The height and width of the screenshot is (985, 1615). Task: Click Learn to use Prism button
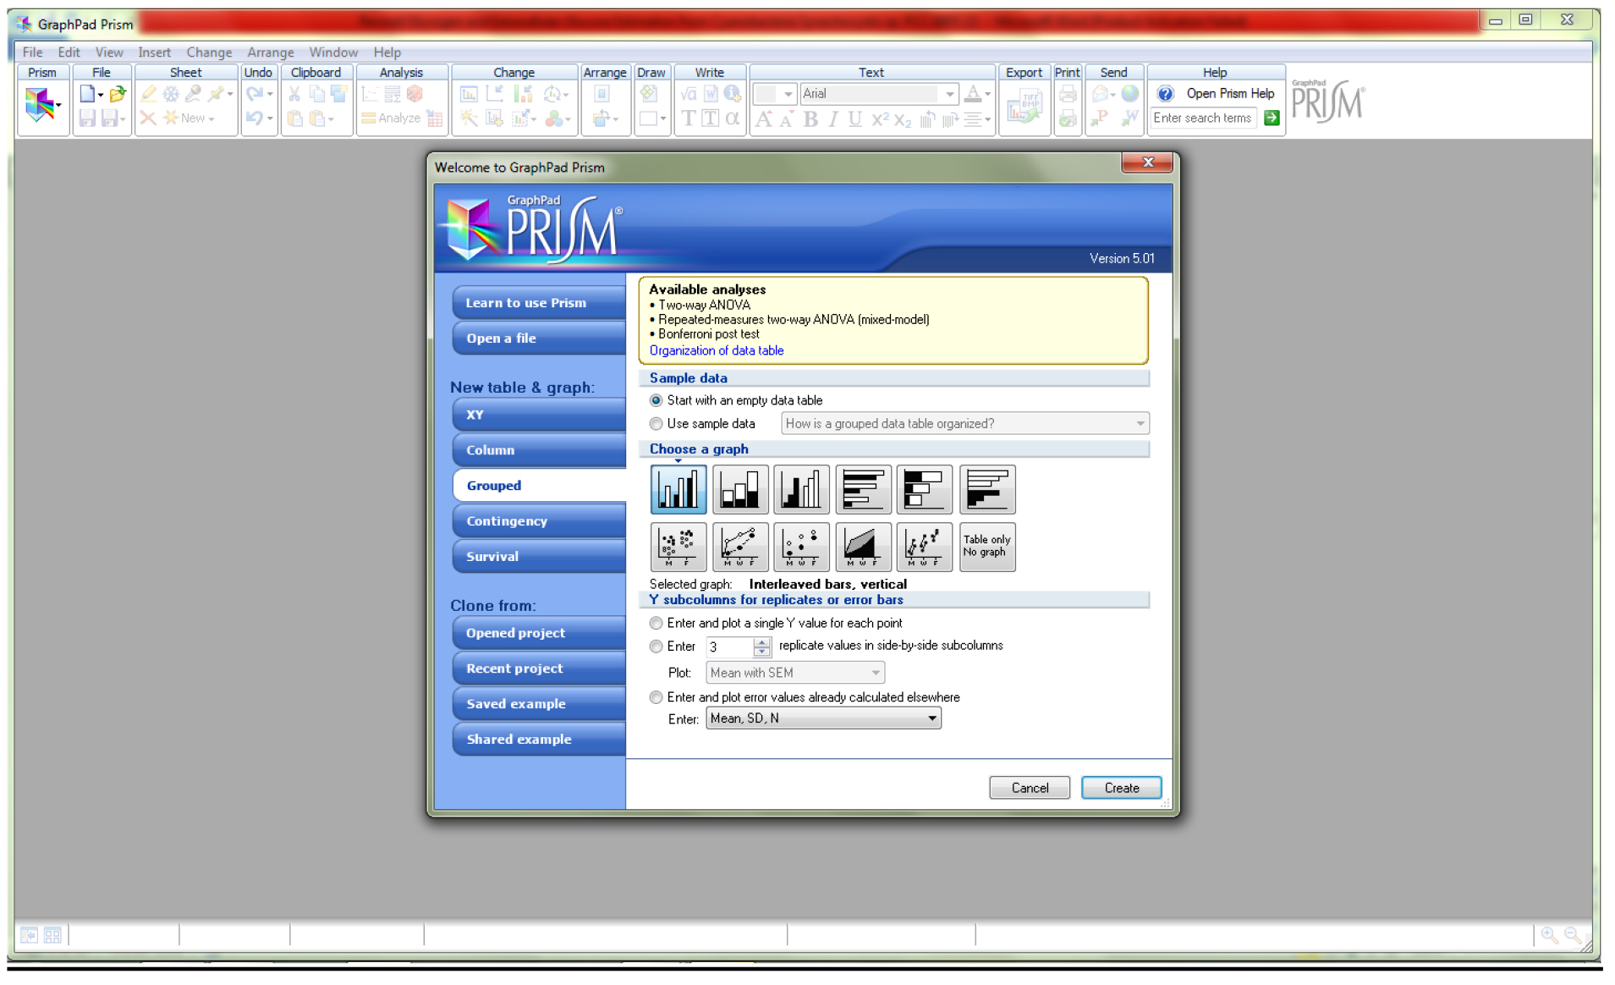[539, 303]
